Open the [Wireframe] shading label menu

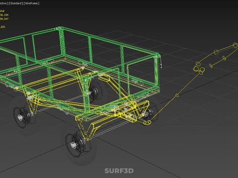(x=32, y=3)
